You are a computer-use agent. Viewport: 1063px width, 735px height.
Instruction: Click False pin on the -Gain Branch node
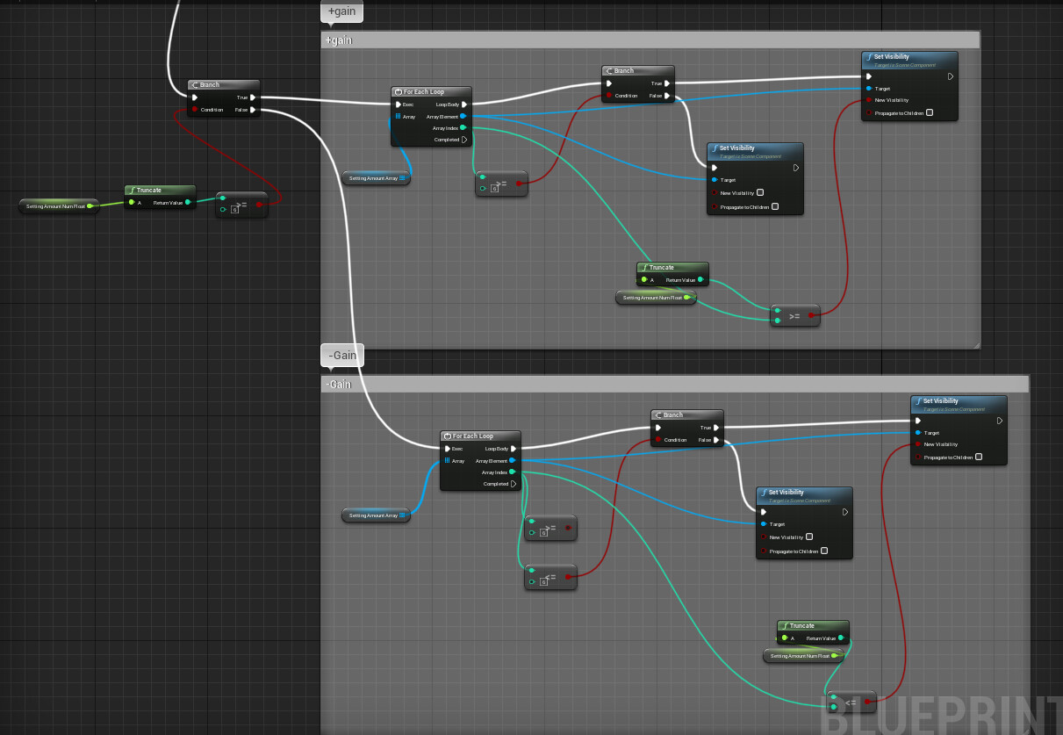pyautogui.click(x=716, y=440)
